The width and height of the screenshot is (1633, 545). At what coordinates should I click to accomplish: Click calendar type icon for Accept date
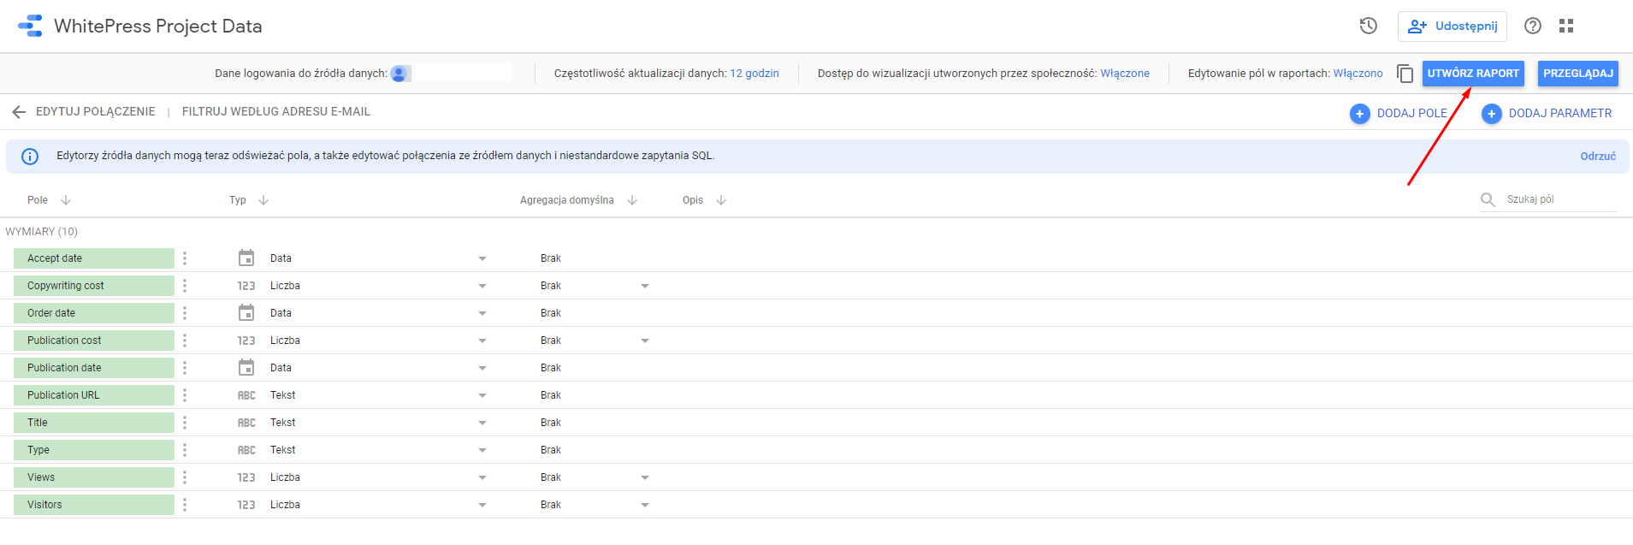click(246, 258)
